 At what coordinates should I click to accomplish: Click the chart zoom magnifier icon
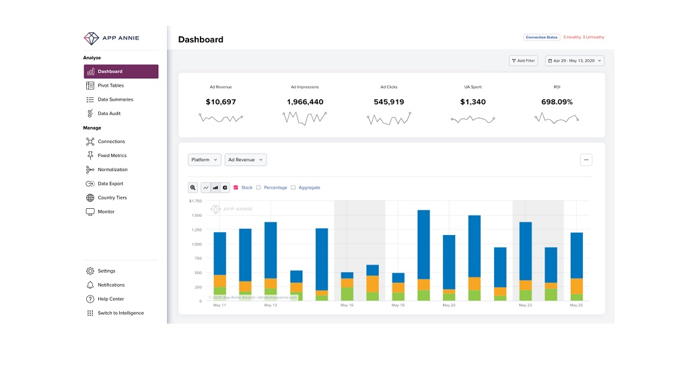pyautogui.click(x=193, y=188)
